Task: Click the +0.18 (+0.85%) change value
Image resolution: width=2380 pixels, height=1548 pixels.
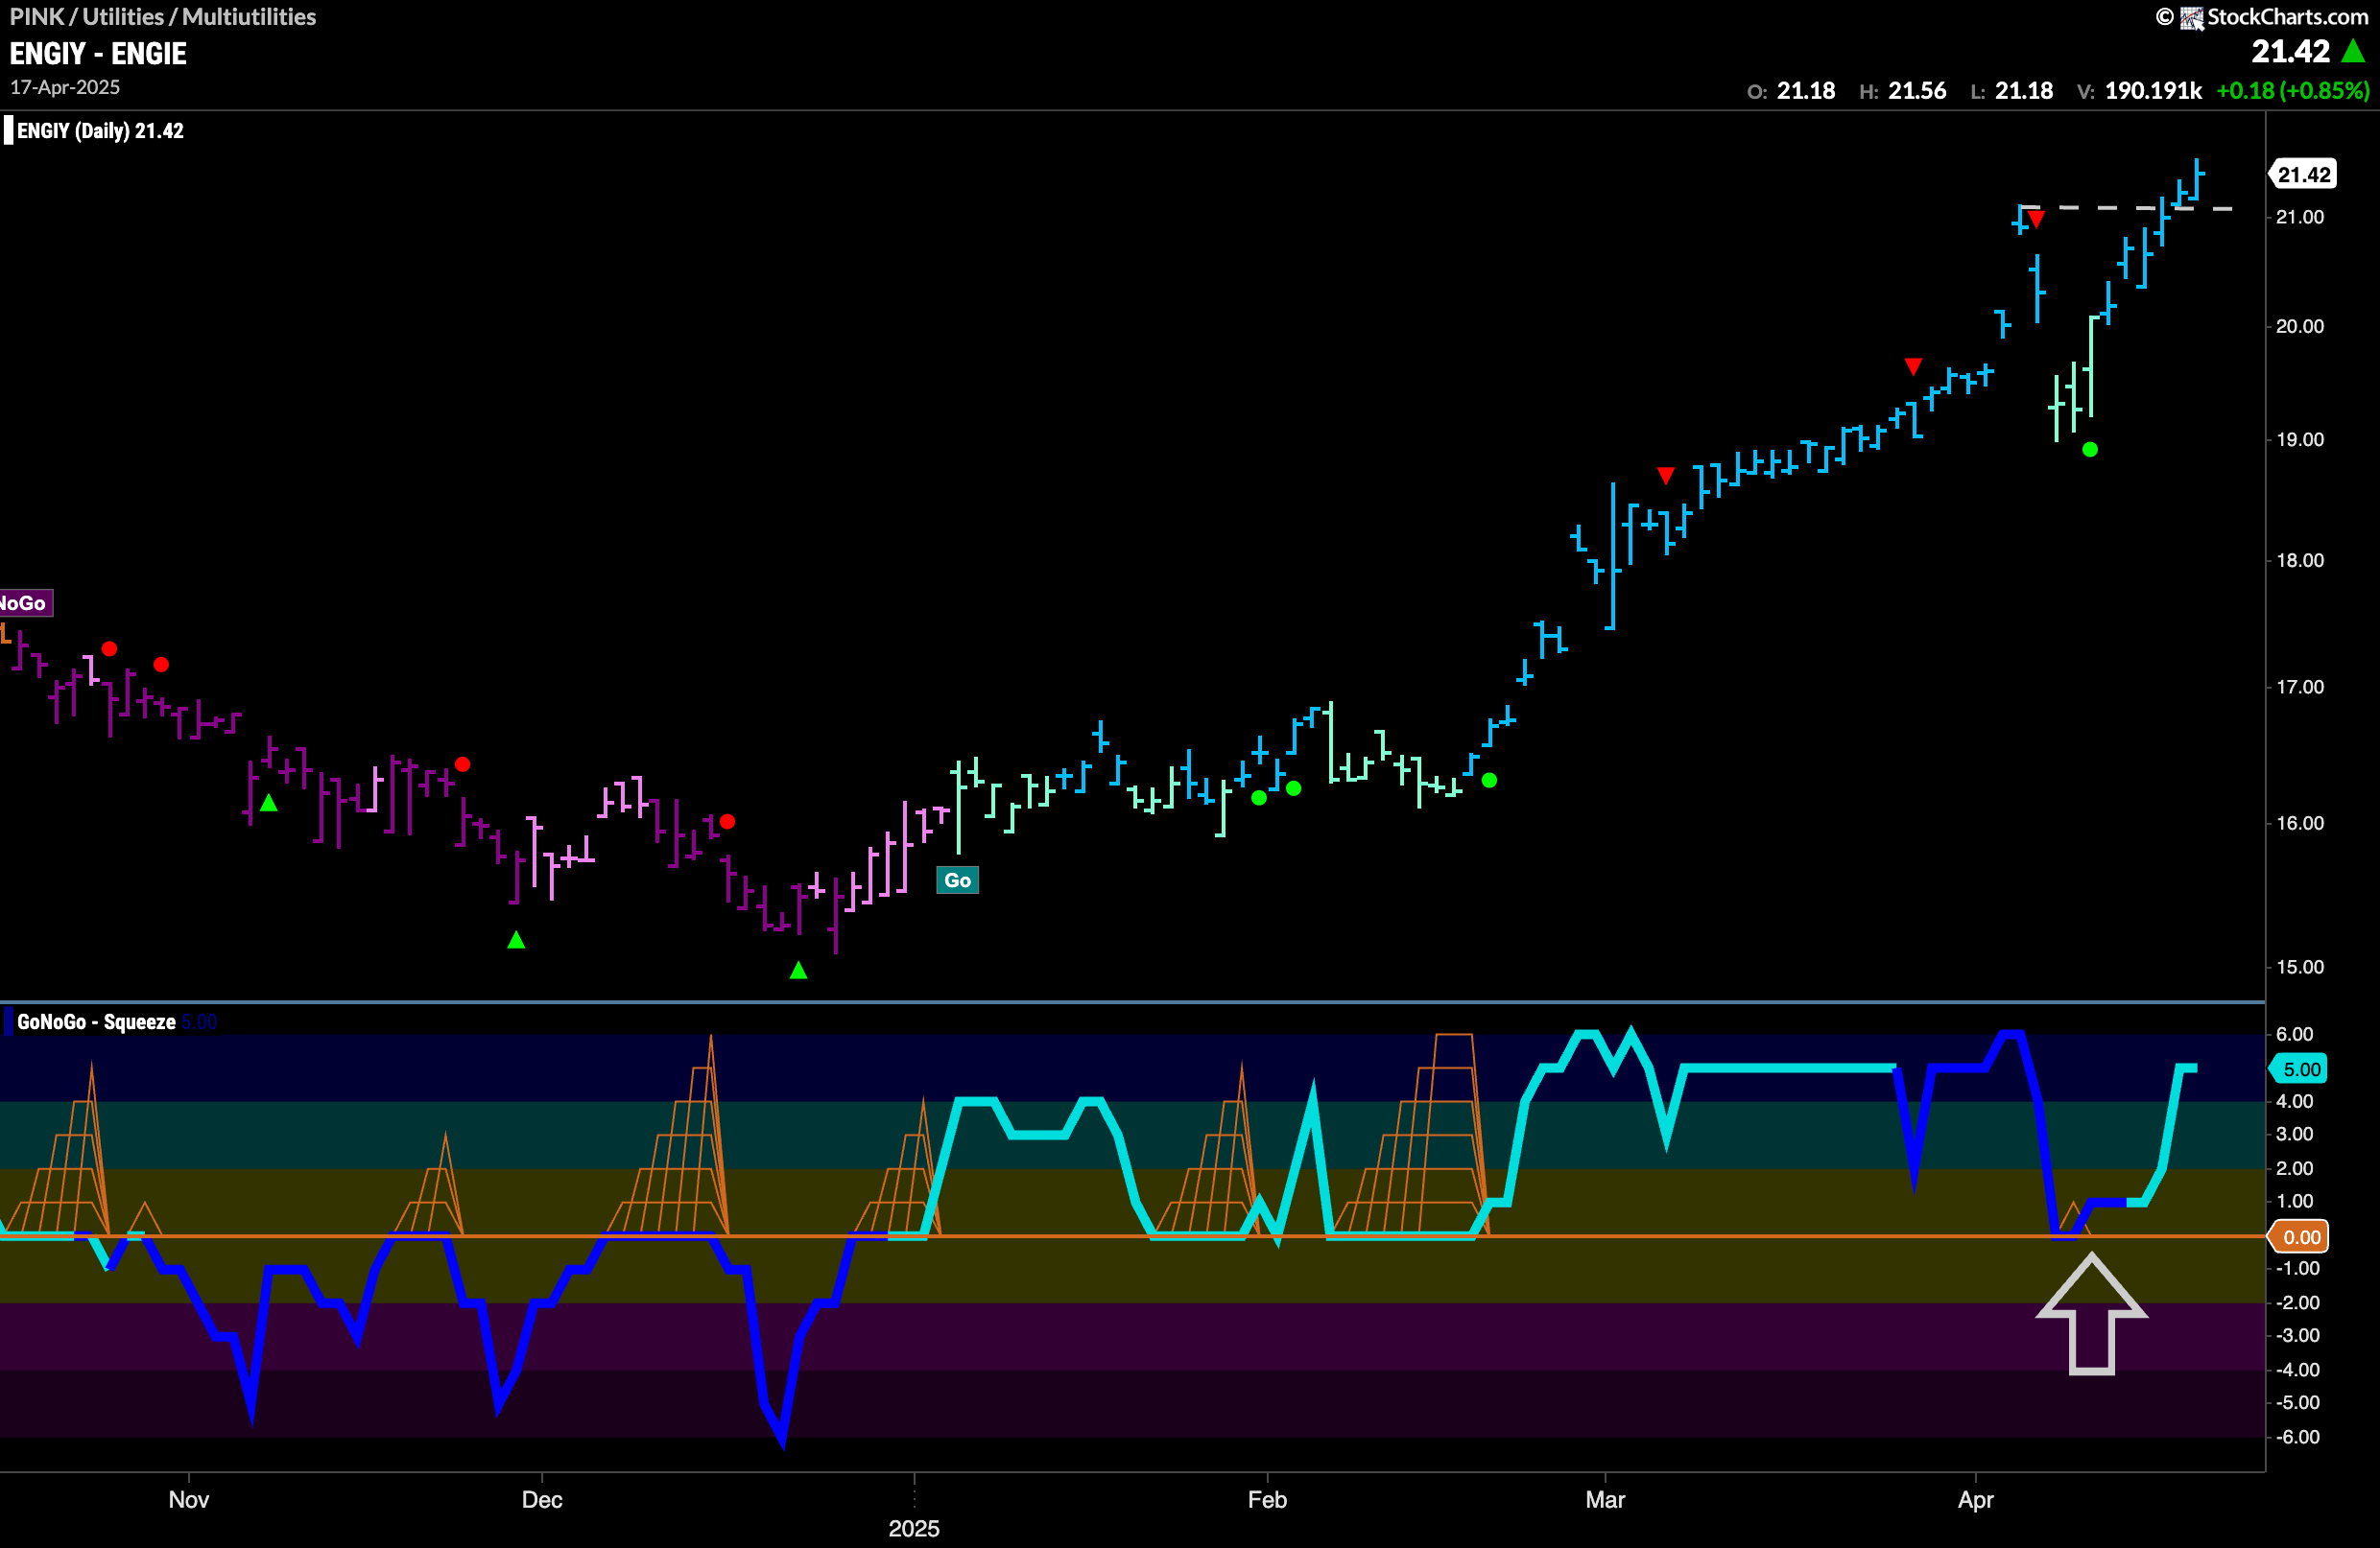Action: tap(2293, 91)
